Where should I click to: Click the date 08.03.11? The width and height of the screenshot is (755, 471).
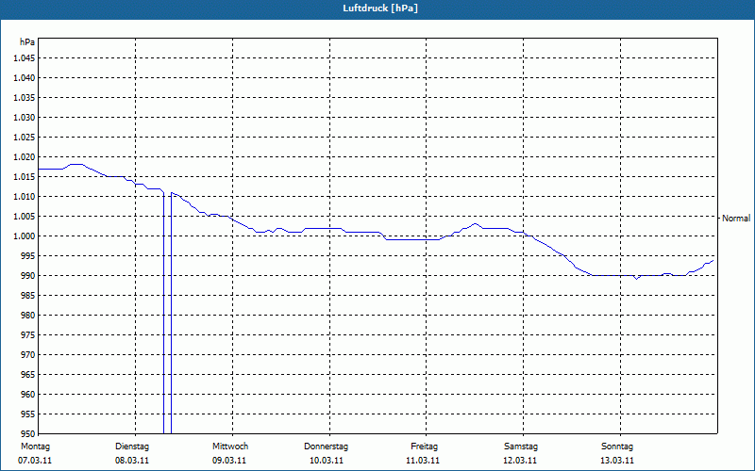coord(132,461)
